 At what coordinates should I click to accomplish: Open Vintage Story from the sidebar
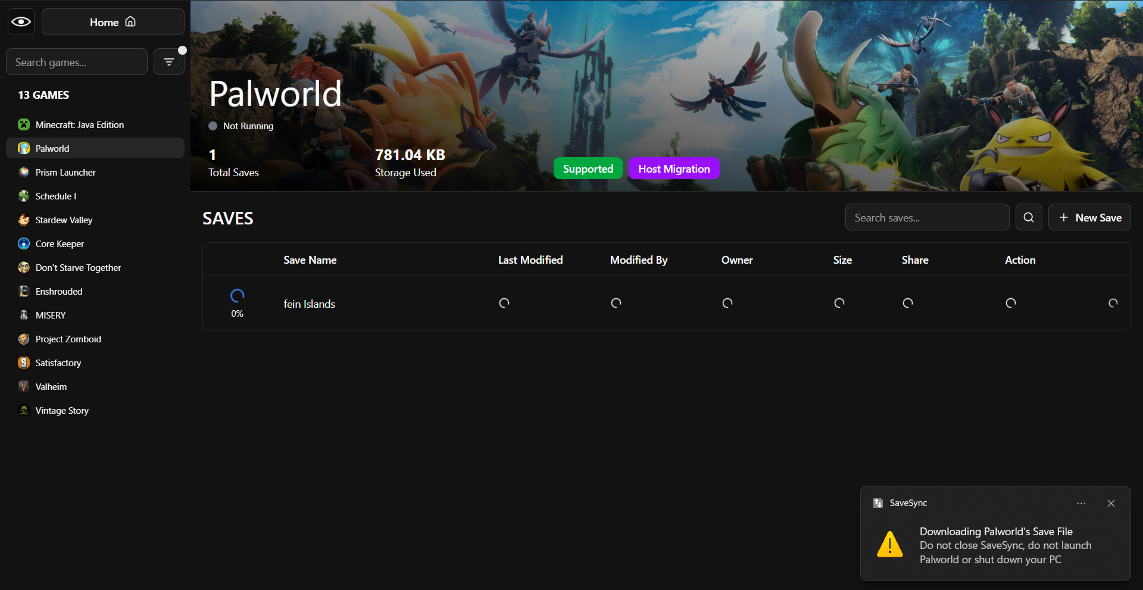[95, 410]
